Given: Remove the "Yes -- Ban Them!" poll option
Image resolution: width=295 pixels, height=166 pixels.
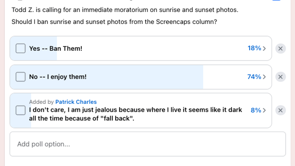Looking at the screenshot, I should tap(280, 49).
